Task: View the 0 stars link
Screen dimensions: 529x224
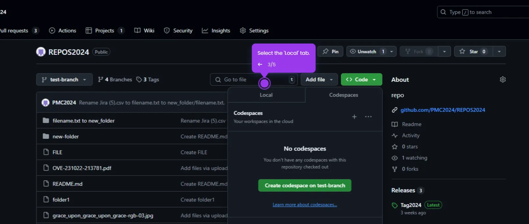Action: (x=409, y=147)
